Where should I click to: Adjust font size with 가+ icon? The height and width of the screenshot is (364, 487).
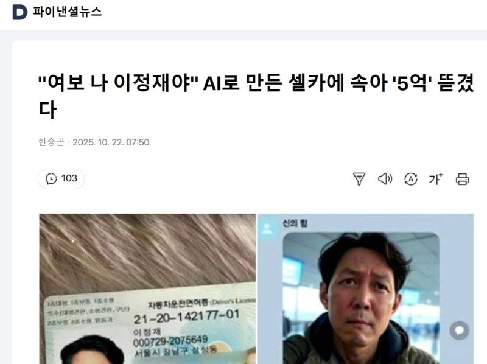[436, 179]
